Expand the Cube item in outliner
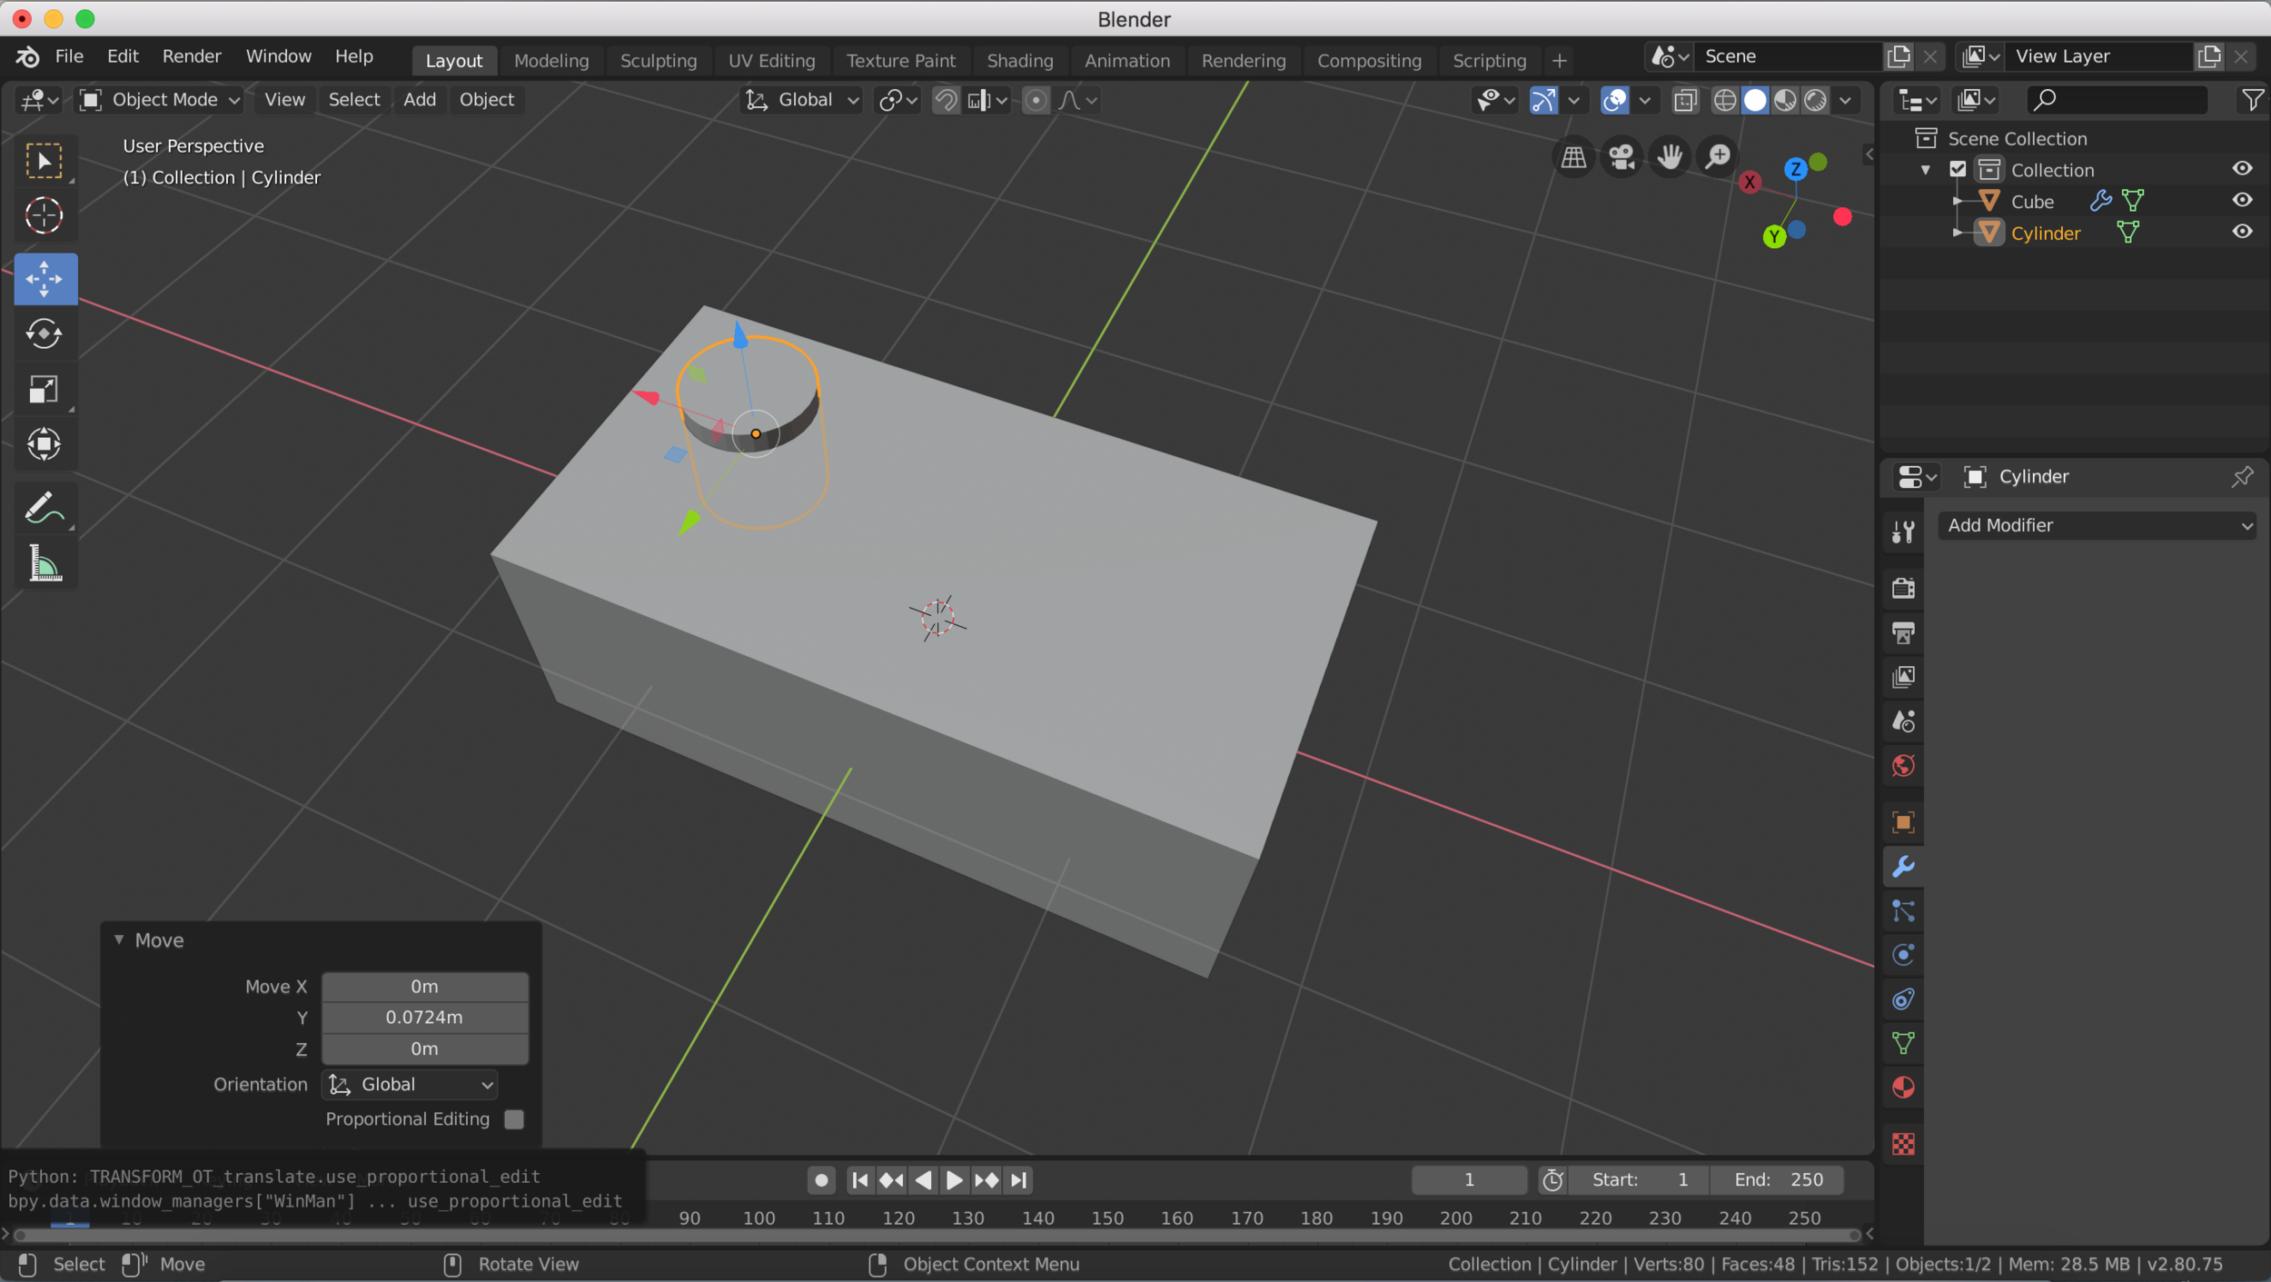Image resolution: width=2271 pixels, height=1282 pixels. [x=1958, y=202]
